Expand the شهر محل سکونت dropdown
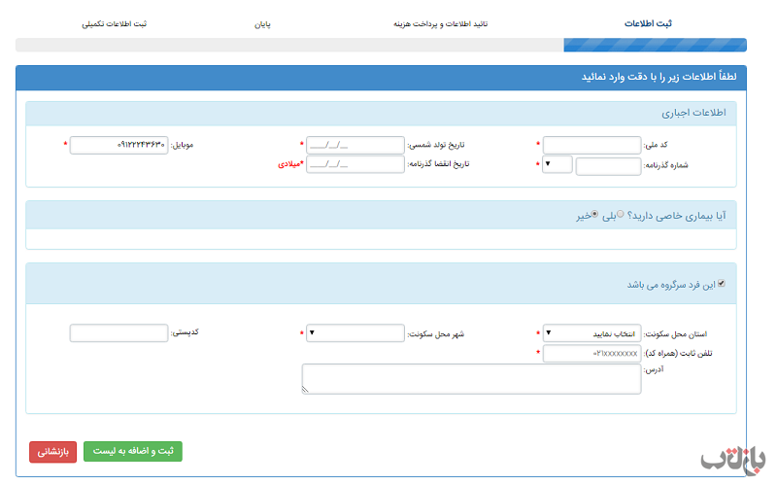 tap(355, 333)
